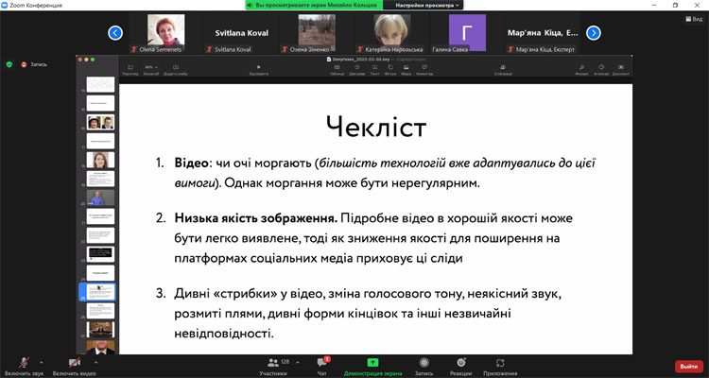709x378 pixels.
Task: Click the slide title Чекліст
Action: pos(375,127)
